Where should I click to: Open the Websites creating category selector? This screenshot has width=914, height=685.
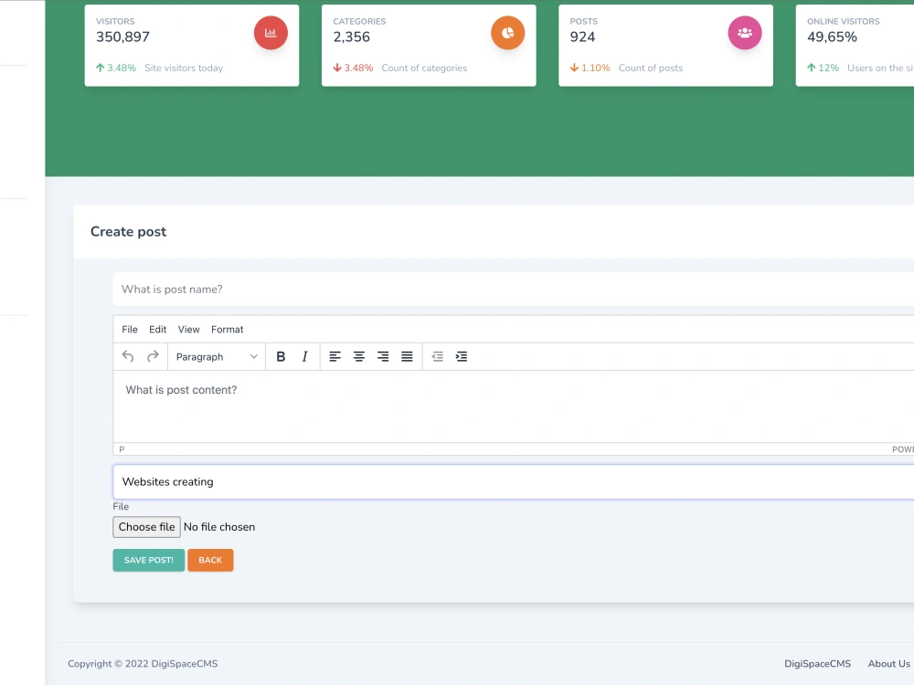tap(513, 481)
